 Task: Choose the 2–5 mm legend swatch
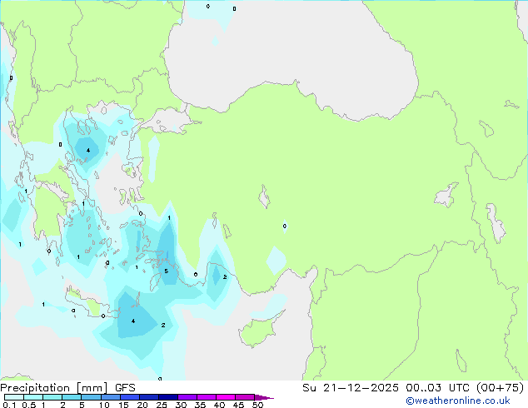(x=72, y=397)
